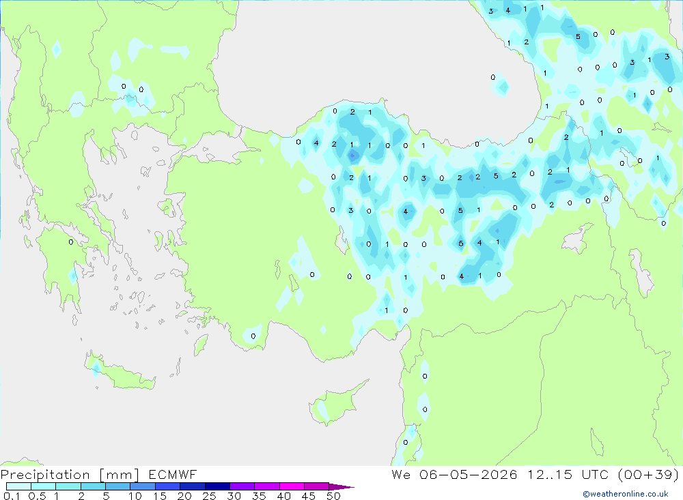Click the legend value 50
683x500 pixels.
coord(334,496)
